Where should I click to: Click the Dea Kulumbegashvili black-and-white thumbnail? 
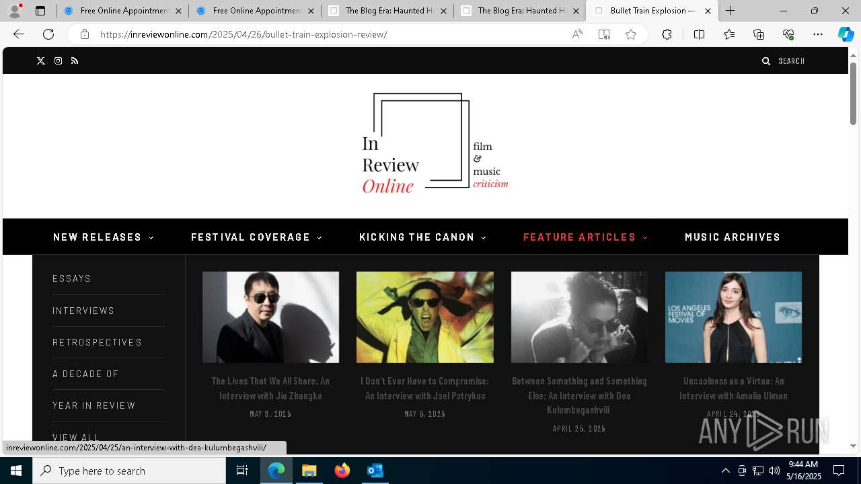click(579, 317)
